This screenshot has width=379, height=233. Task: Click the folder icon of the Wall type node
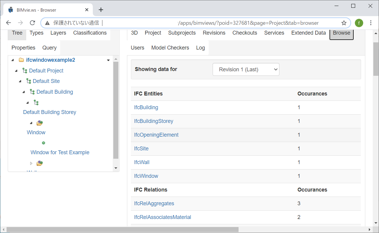[x=39, y=163]
